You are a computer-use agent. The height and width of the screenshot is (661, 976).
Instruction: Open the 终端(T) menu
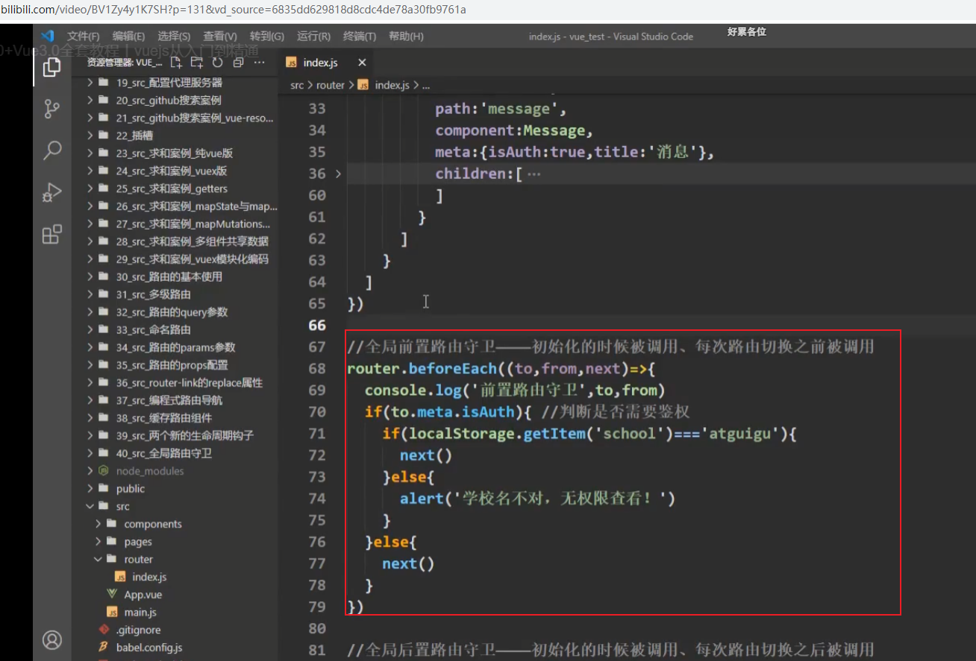point(360,37)
